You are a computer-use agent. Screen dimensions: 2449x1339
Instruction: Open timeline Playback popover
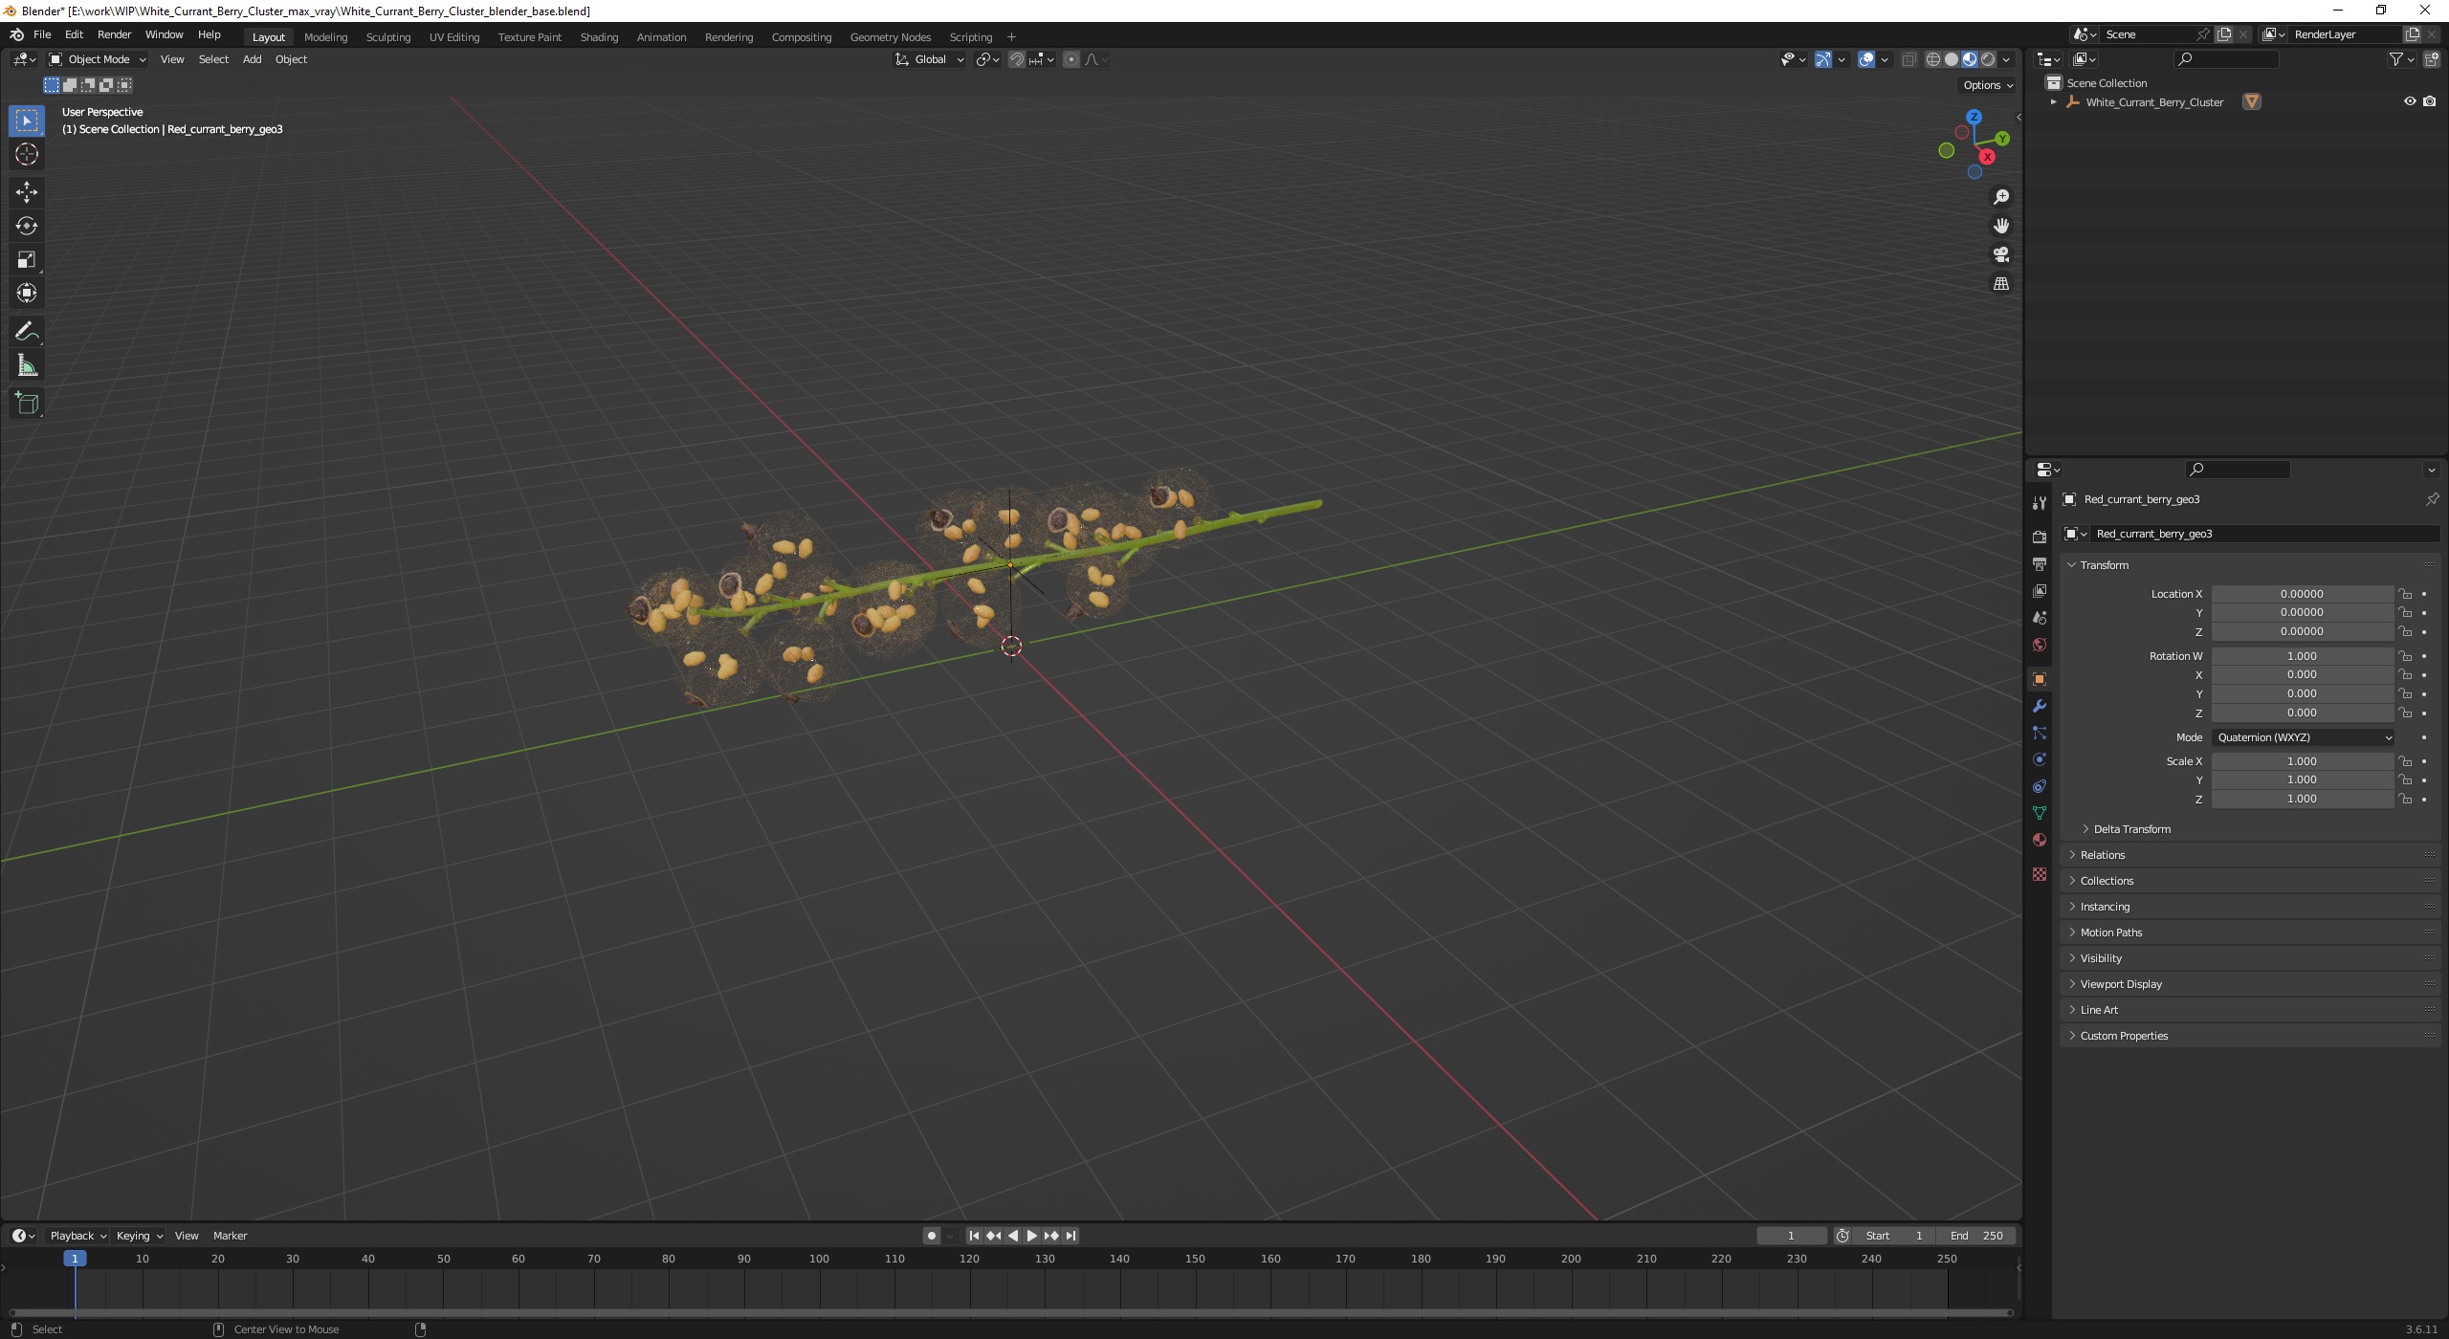point(77,1236)
